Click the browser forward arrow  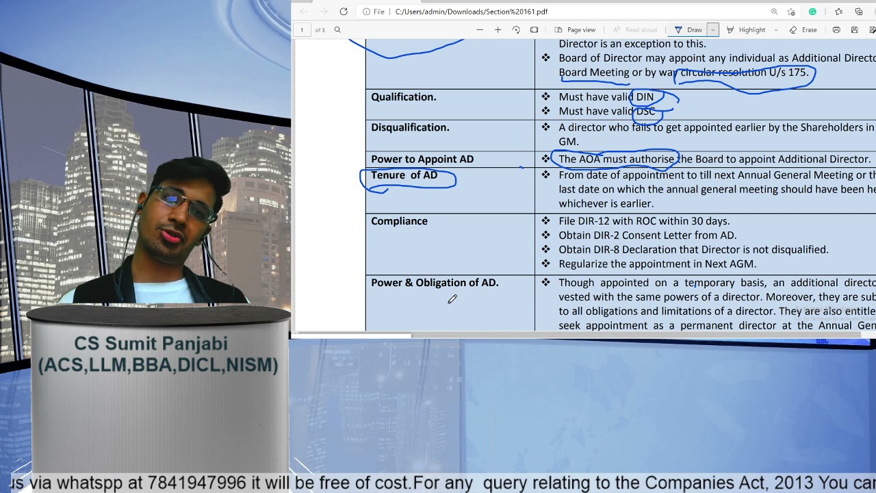pos(323,12)
